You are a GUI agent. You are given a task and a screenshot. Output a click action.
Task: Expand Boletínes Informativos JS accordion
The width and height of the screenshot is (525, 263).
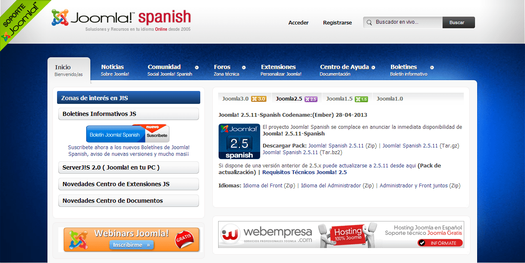coord(129,114)
